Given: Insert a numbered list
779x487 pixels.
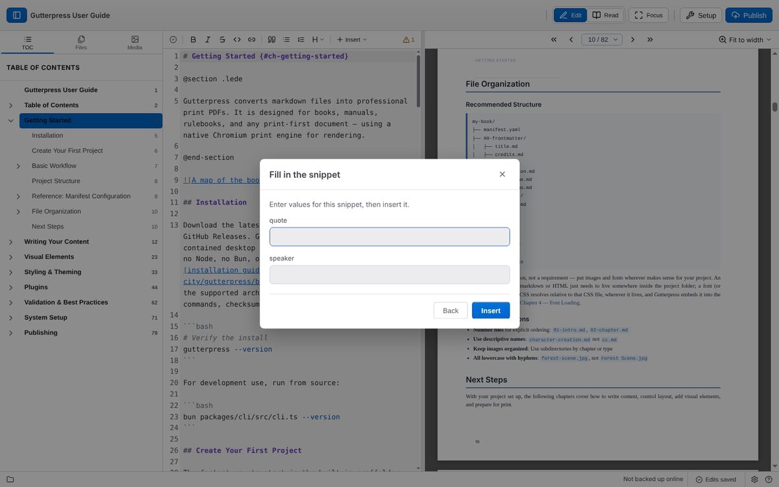Looking at the screenshot, I should pos(301,40).
